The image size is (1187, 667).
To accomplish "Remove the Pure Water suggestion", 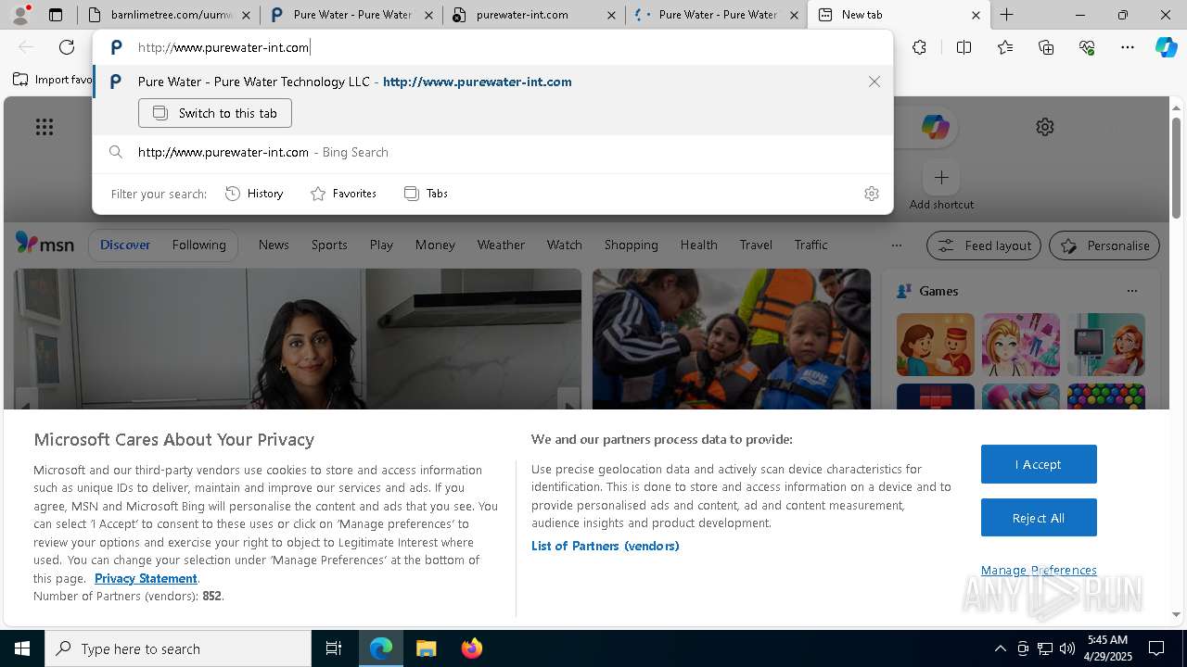I will [x=874, y=82].
